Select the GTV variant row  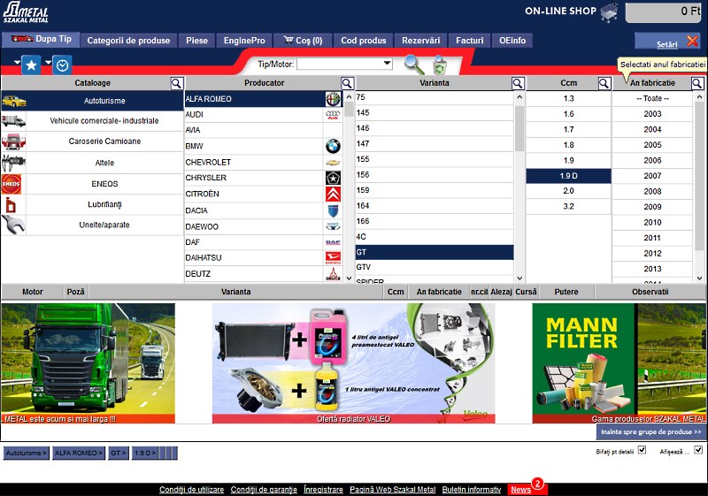pos(435,267)
